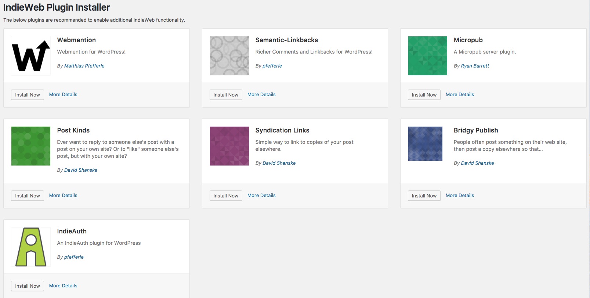Image resolution: width=590 pixels, height=298 pixels.
Task: Click the Micropub plugin title
Action: [x=468, y=40]
